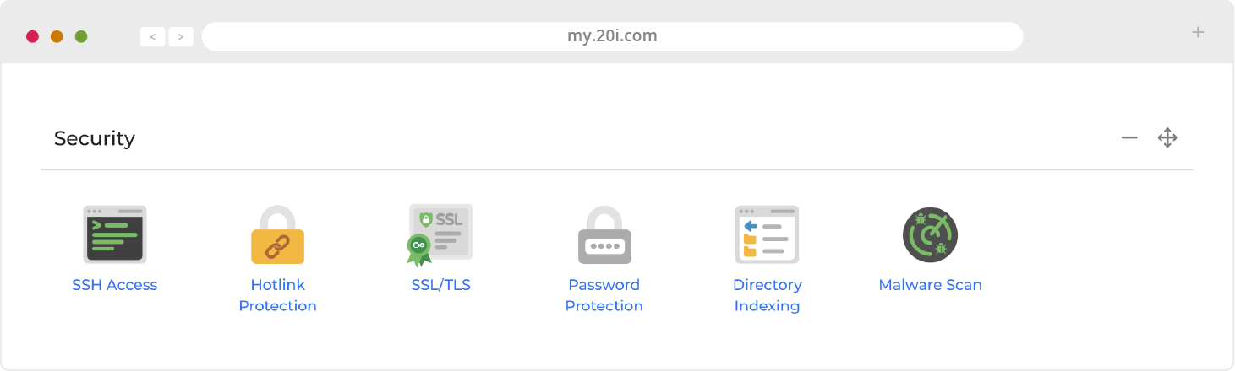Click the green window maximize dot

(x=81, y=37)
